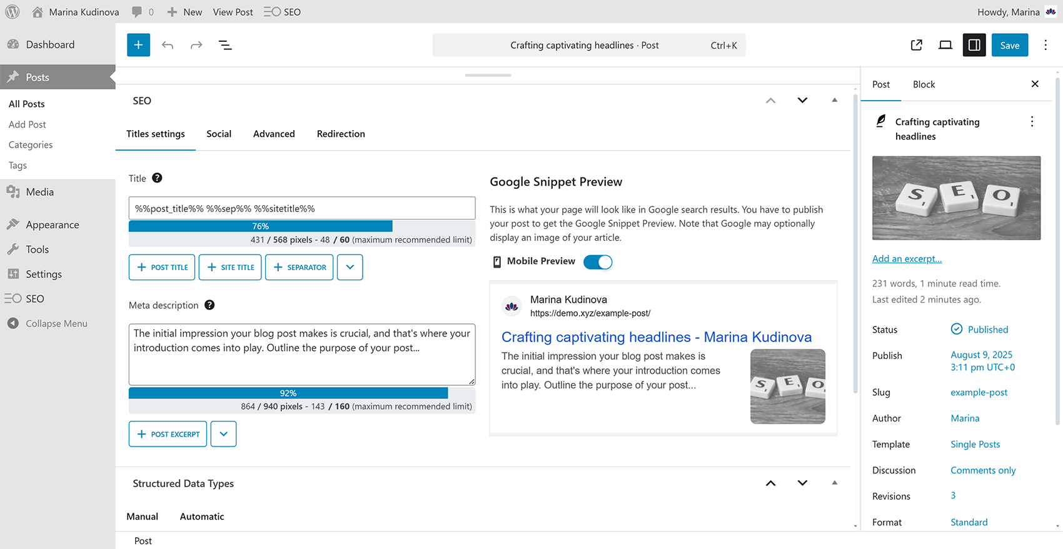Move SEO panel down

pyautogui.click(x=802, y=101)
